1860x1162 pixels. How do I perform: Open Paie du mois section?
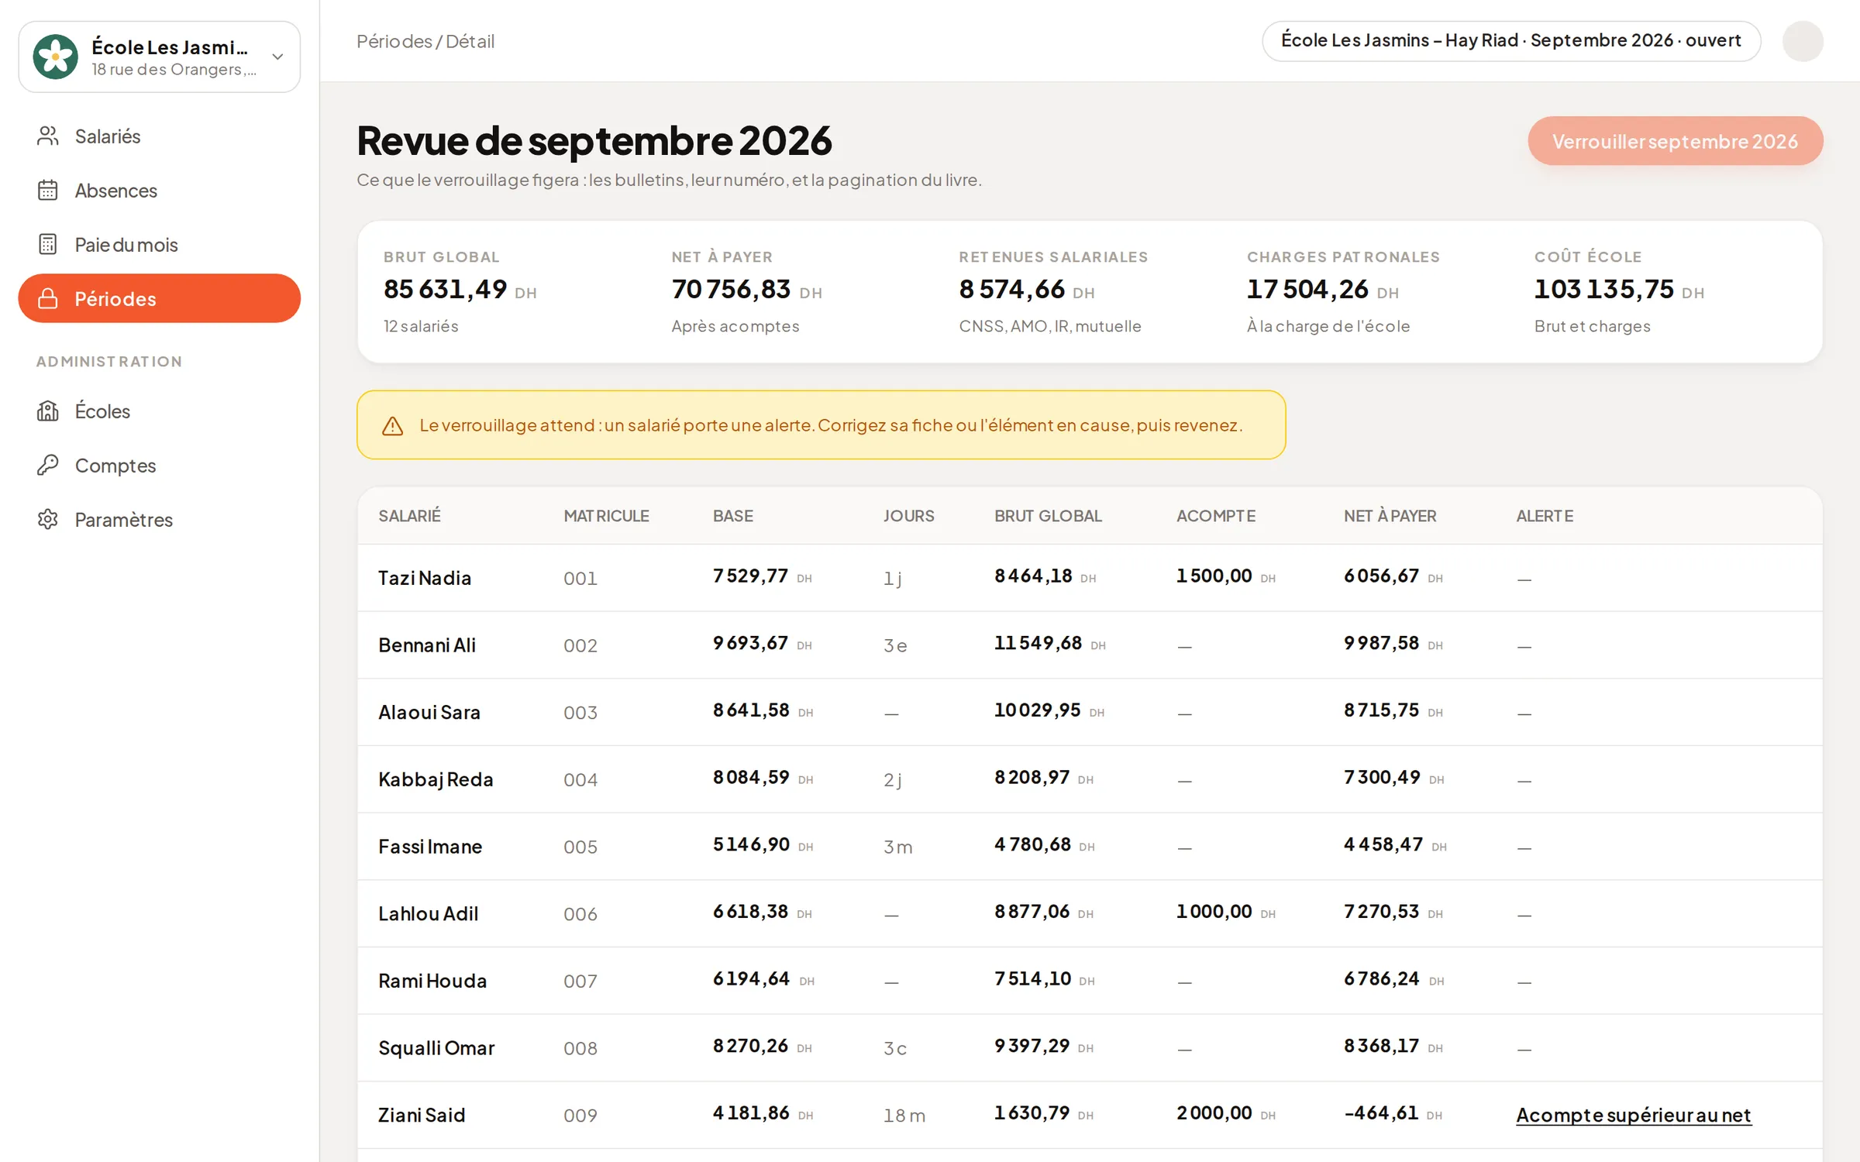point(160,245)
